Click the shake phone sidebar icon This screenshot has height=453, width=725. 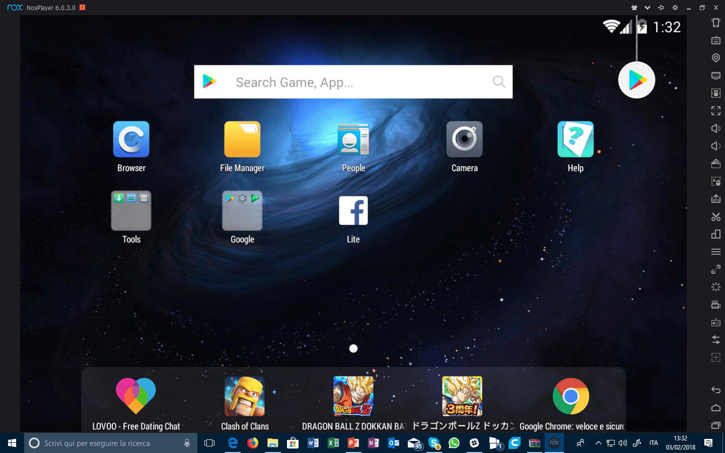[x=716, y=23]
